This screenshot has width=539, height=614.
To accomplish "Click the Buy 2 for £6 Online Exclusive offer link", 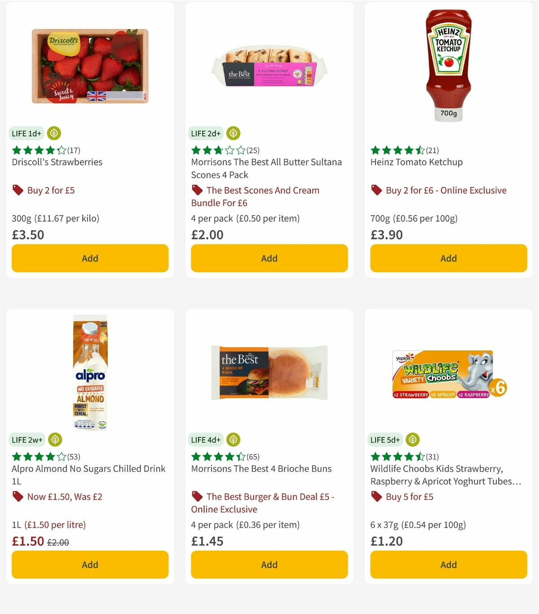I will [446, 190].
